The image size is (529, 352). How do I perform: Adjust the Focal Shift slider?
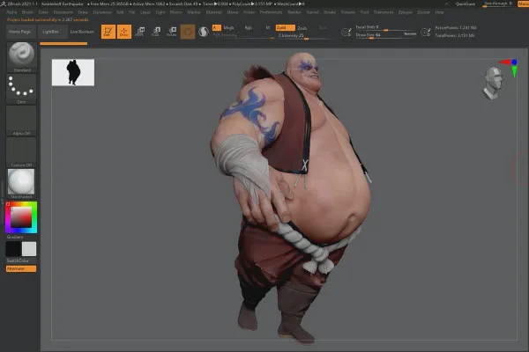click(x=386, y=27)
